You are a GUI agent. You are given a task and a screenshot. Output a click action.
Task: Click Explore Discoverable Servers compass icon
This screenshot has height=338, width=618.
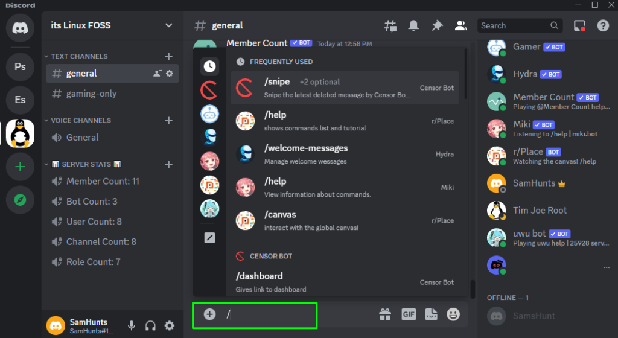(x=20, y=200)
